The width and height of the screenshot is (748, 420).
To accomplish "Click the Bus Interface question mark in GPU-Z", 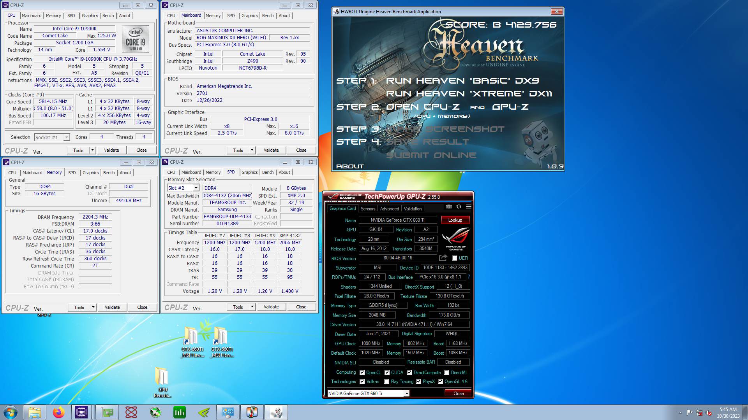I will pos(469,277).
